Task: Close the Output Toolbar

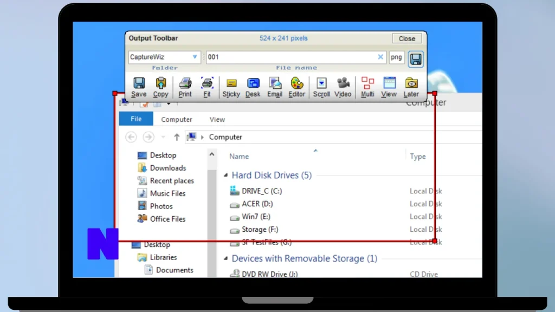Action: 406,38
